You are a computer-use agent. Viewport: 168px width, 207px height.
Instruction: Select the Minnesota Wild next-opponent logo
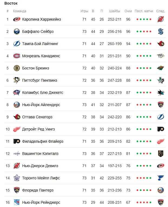161,68
